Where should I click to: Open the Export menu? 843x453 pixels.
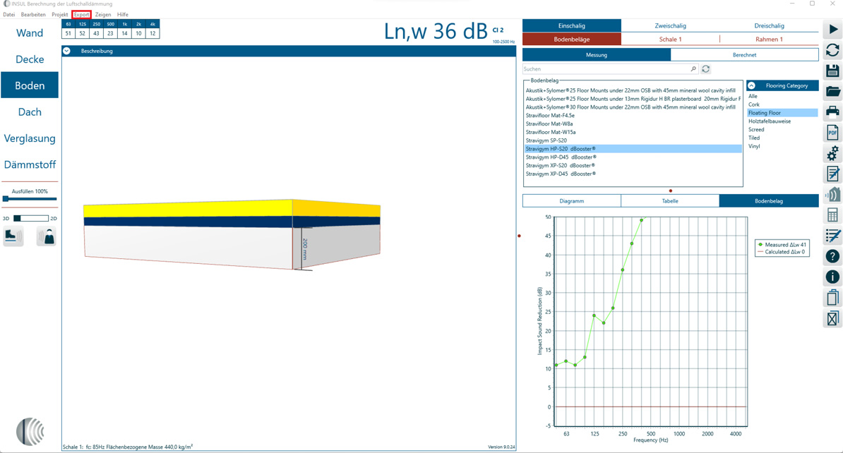click(82, 15)
